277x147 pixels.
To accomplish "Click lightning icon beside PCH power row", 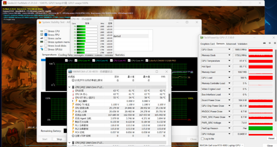I will pos(73,132).
